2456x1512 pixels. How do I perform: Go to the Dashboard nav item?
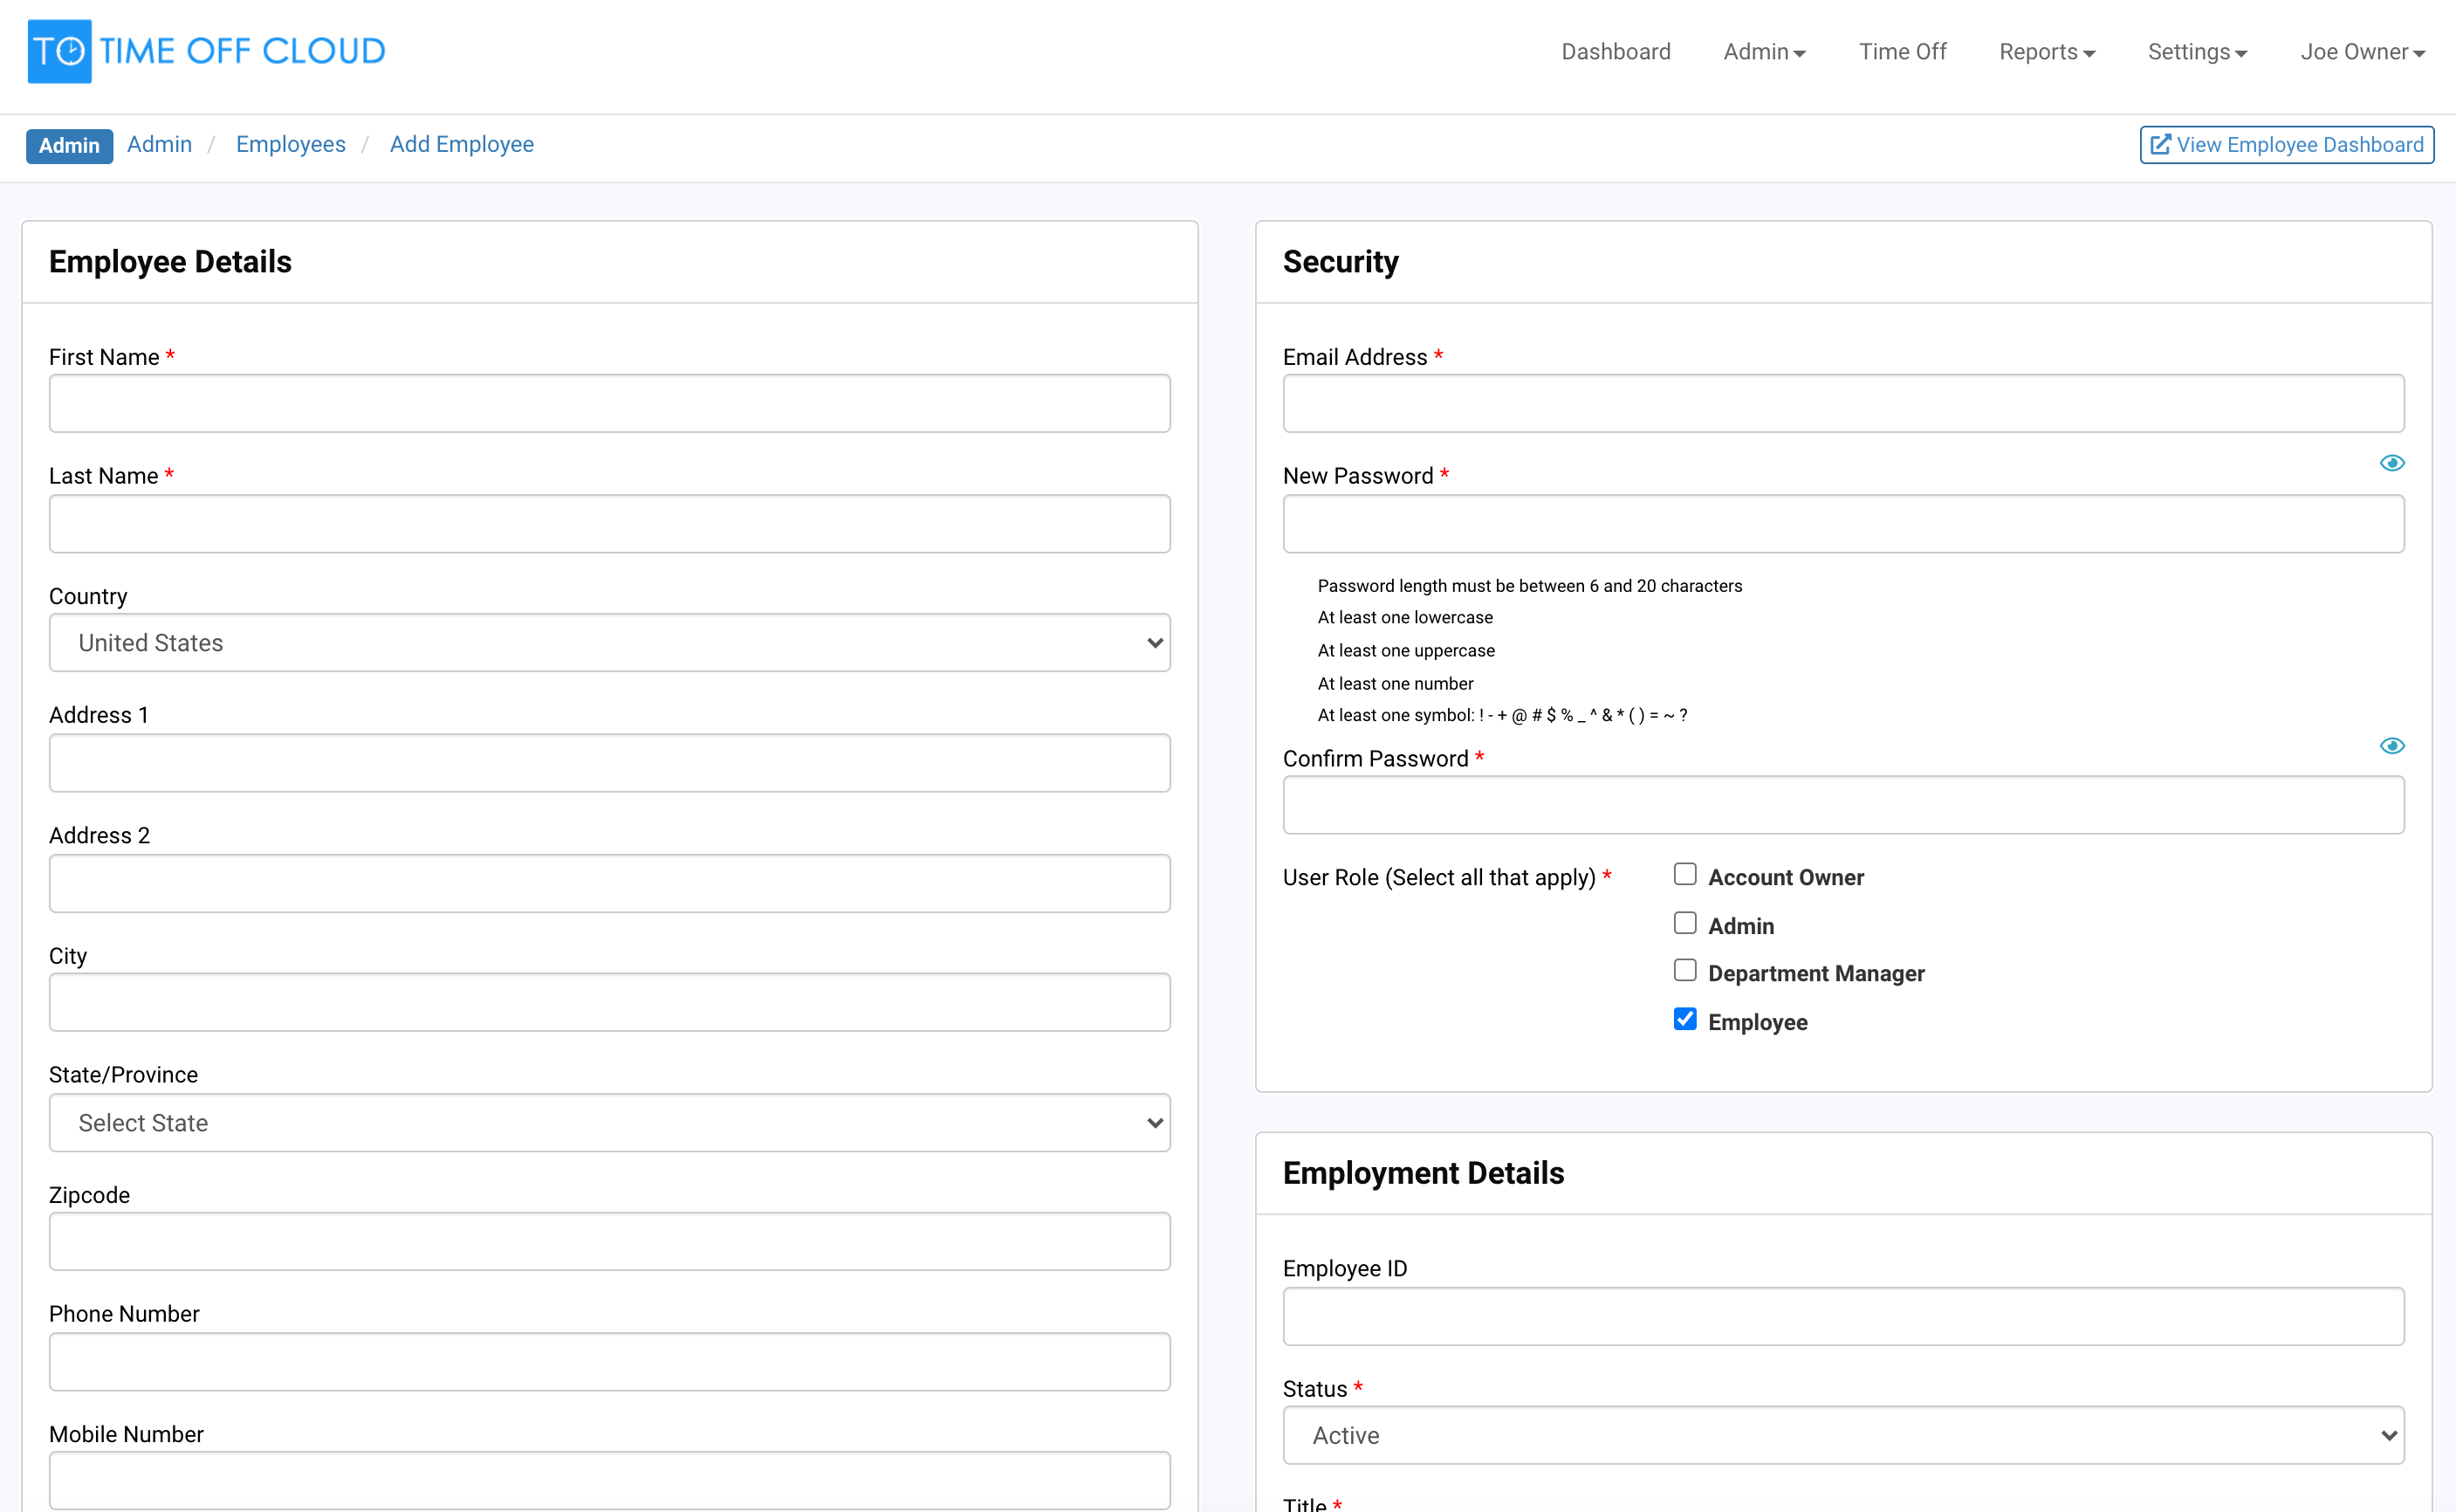pos(1616,52)
